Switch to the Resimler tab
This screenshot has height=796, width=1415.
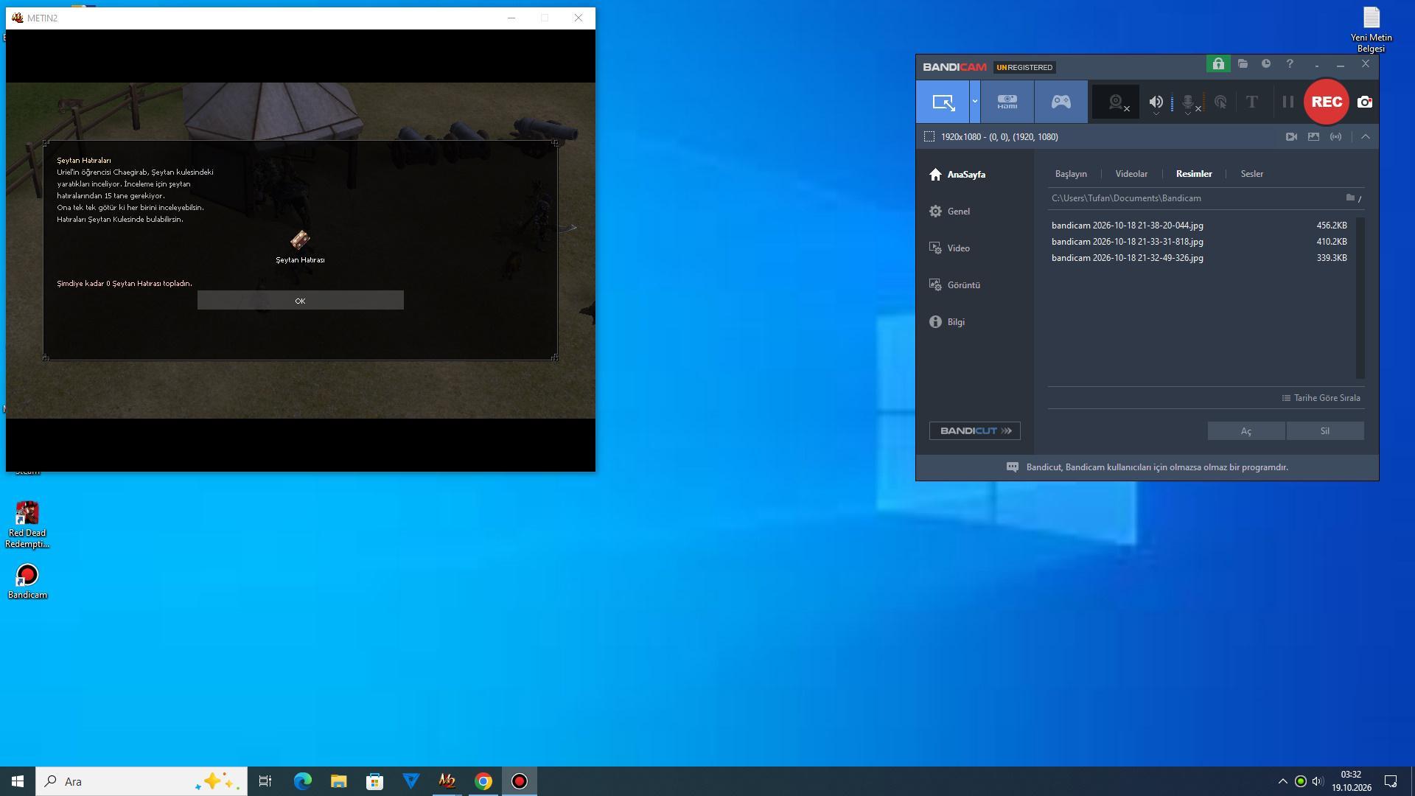[x=1194, y=174]
